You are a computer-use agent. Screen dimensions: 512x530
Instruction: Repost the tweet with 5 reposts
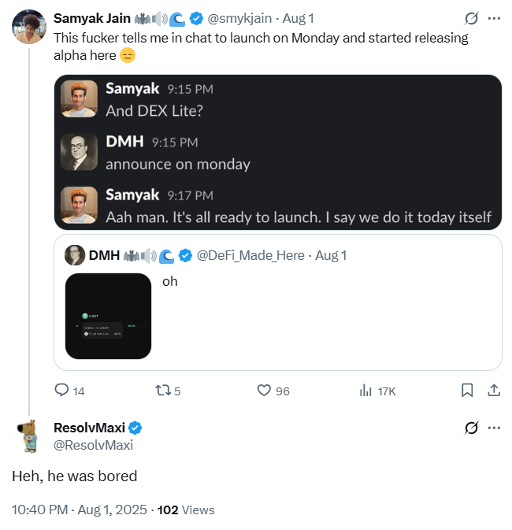pos(164,390)
